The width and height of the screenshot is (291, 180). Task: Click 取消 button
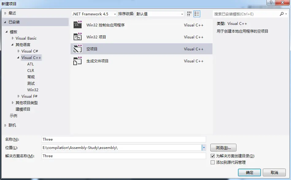(274, 173)
